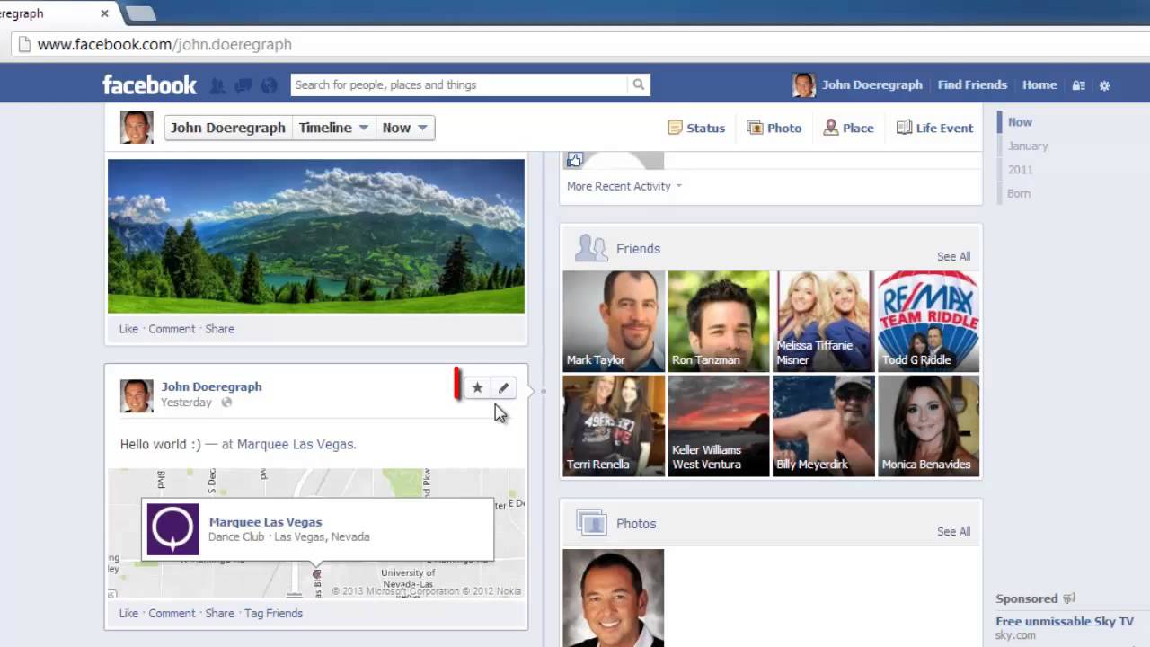The width and height of the screenshot is (1150, 647).
Task: Open Billy Meyerdirk's friend photo
Action: 823,425
